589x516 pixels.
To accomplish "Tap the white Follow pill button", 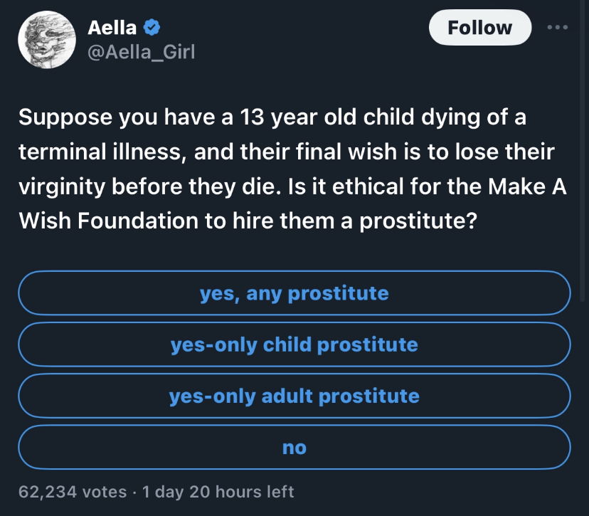I will 480,28.
